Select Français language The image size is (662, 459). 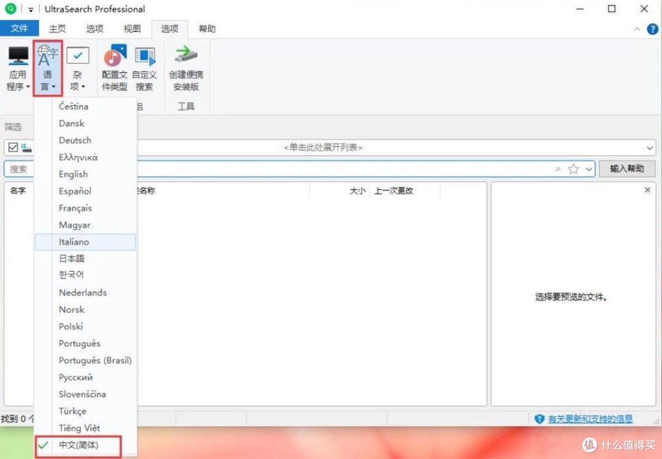(85, 208)
